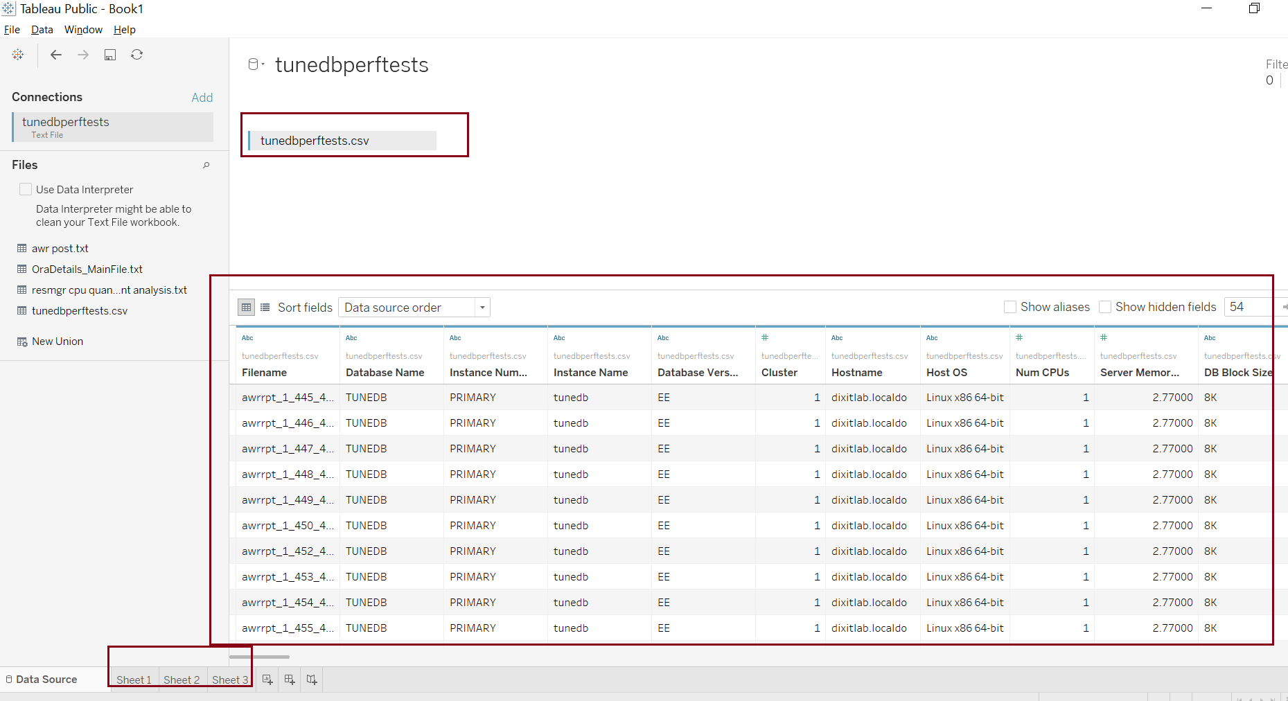Click the save icon in toolbar
The image size is (1288, 701).
coord(110,55)
